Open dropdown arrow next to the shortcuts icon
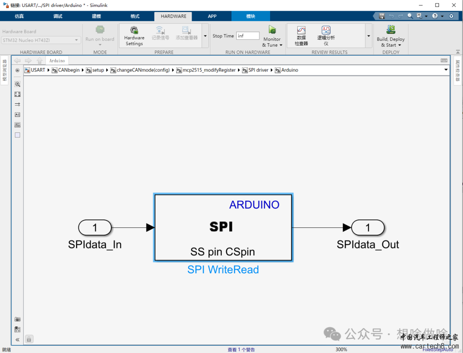Screen dimensions: 463x353 pyautogui.click(x=426, y=16)
